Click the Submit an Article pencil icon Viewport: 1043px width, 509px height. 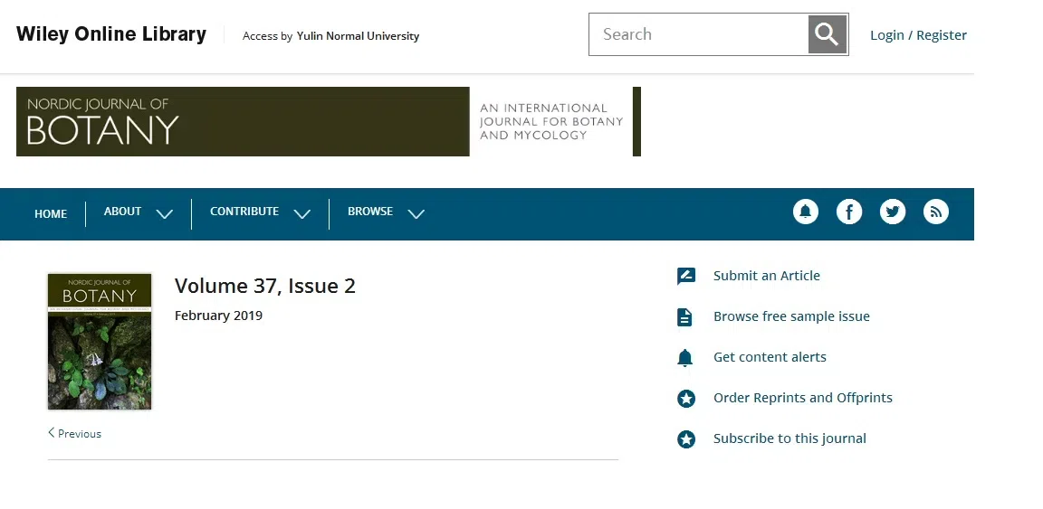(x=686, y=277)
